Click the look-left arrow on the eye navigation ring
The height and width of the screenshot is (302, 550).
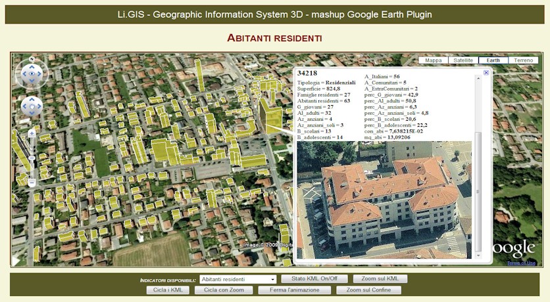24,74
